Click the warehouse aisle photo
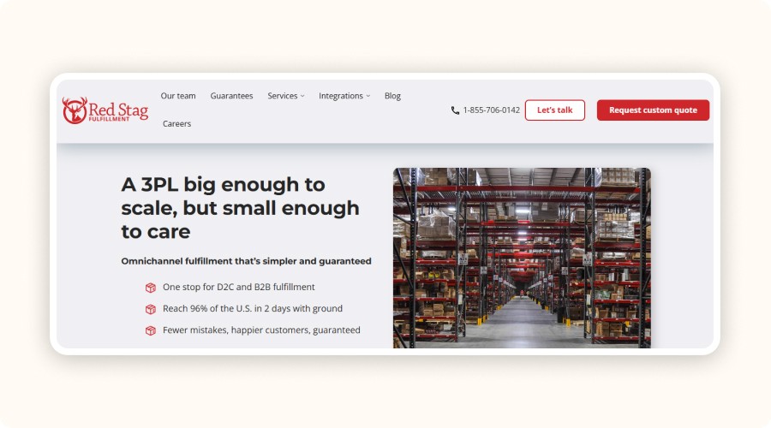Image resolution: width=771 pixels, height=428 pixels. click(522, 258)
